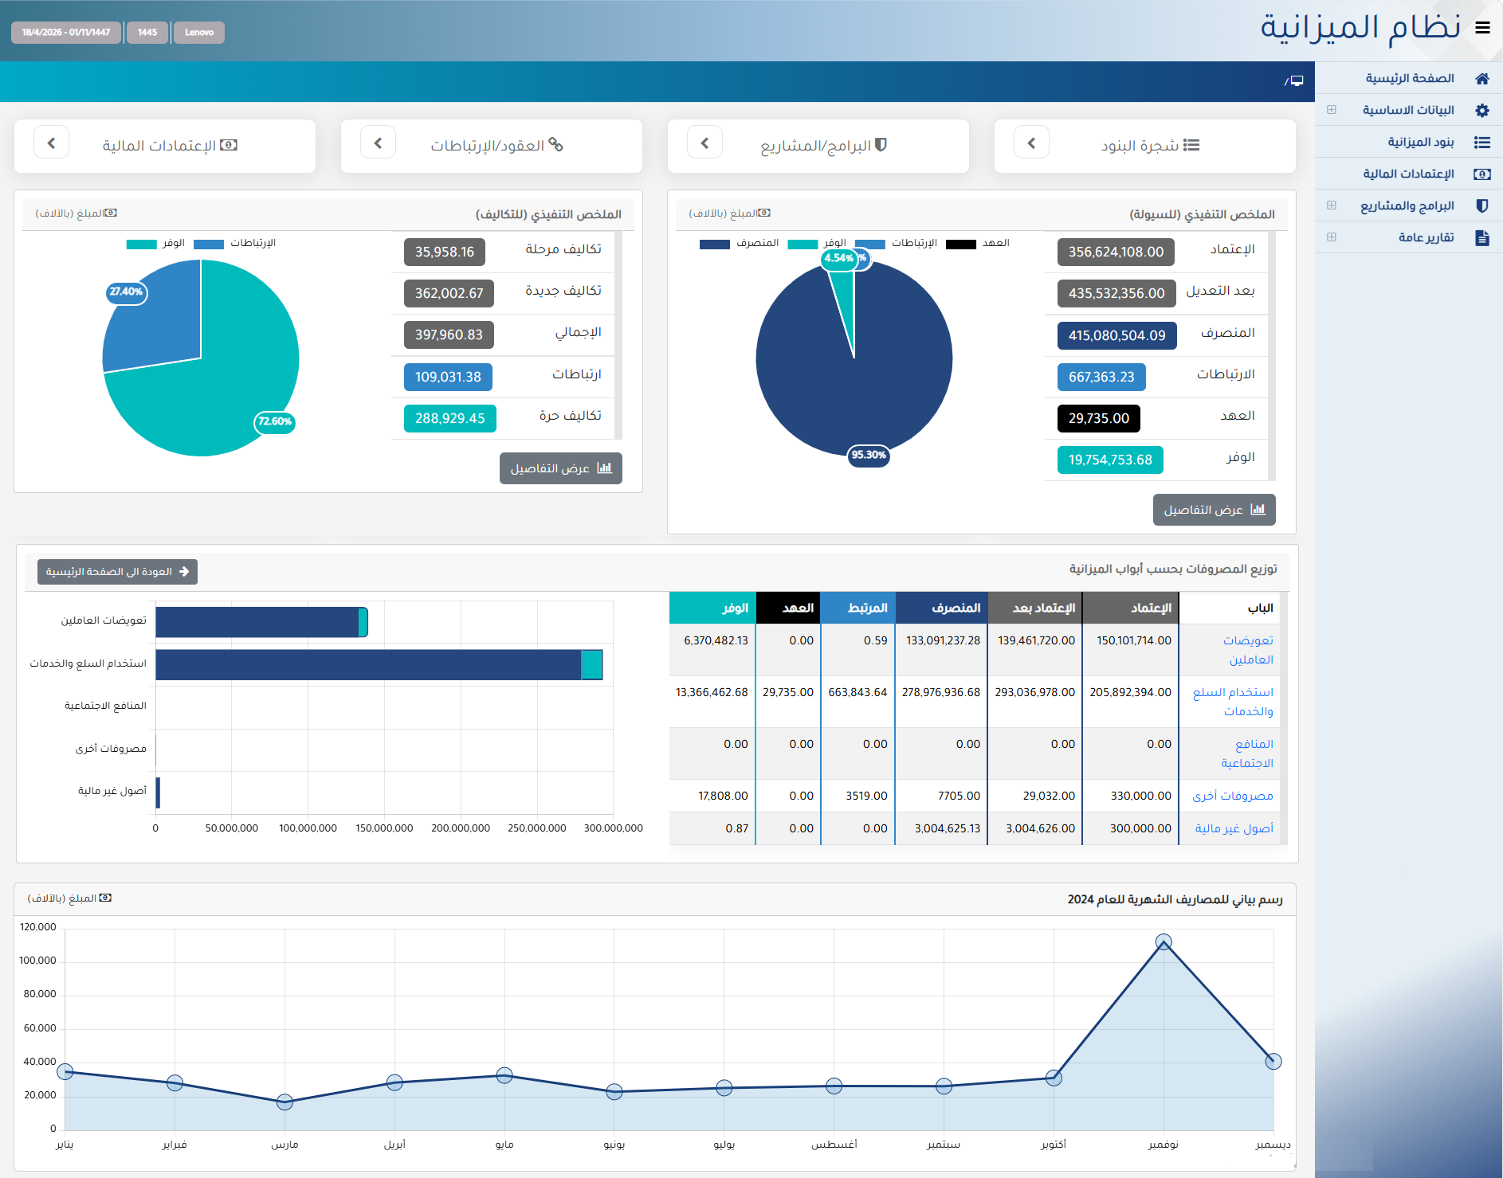Click the list icon for بنود الميزانية
This screenshot has width=1503, height=1178.
[x=1482, y=142]
